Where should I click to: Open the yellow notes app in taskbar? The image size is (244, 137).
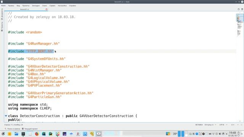(x=10, y=134)
